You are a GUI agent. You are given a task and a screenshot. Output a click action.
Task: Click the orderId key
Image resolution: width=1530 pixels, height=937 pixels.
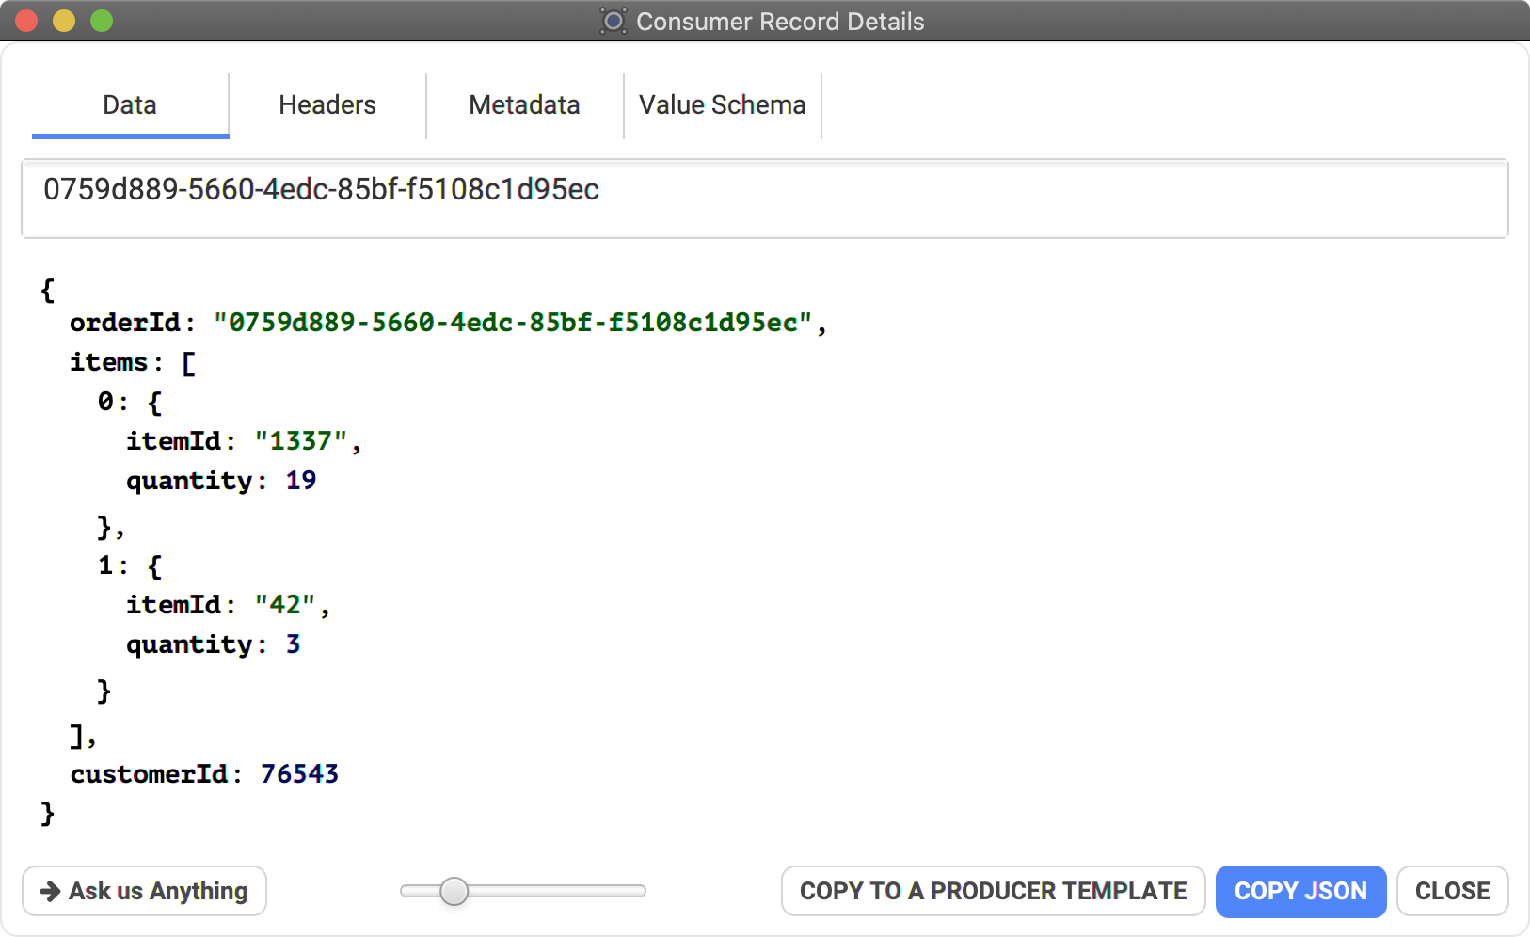point(124,323)
